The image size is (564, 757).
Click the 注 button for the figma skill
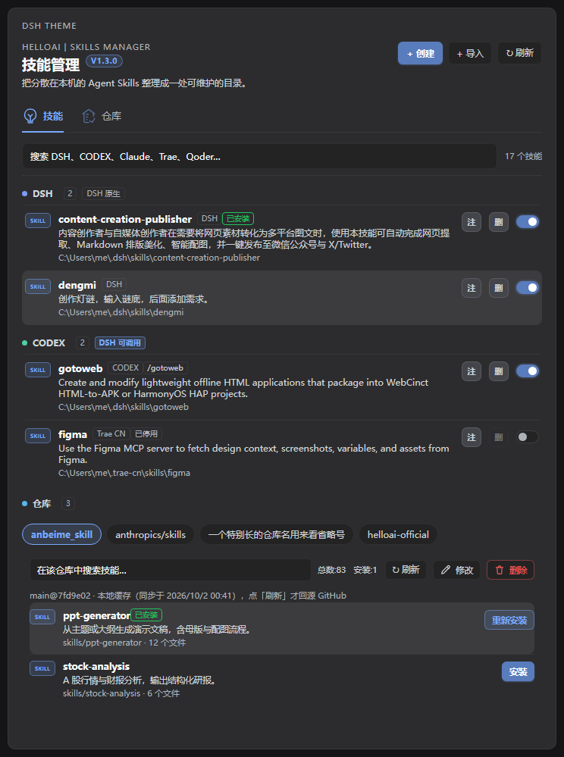pyautogui.click(x=472, y=437)
